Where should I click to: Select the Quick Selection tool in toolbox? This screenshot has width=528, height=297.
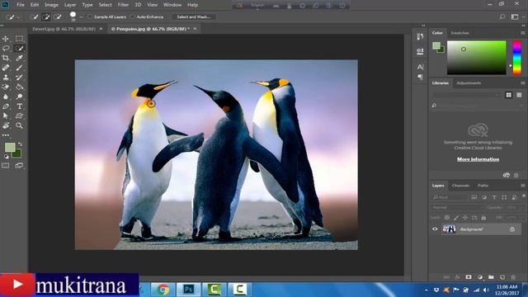pos(20,49)
